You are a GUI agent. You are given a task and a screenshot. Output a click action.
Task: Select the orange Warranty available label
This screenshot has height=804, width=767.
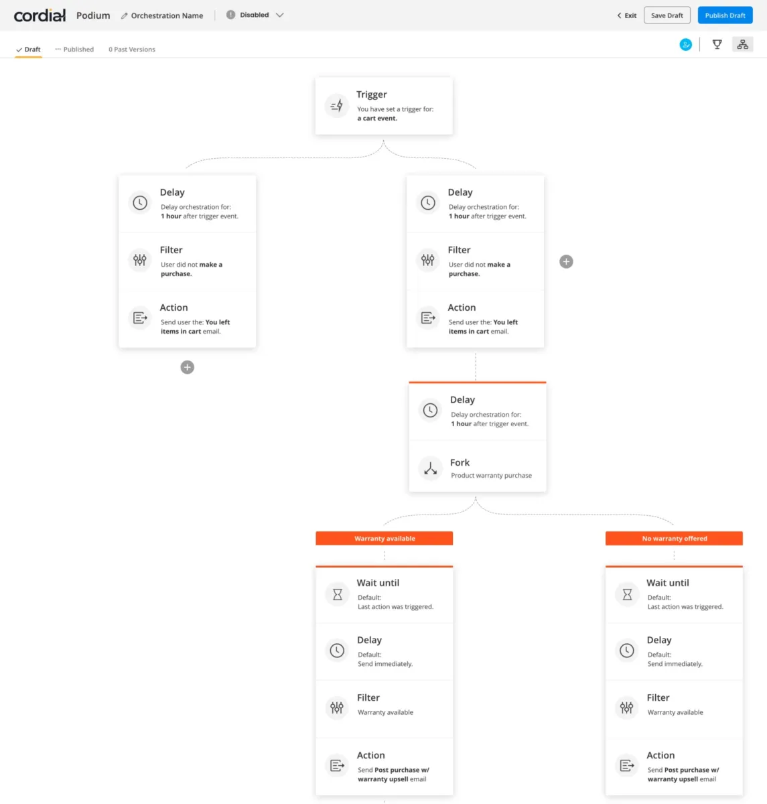pos(385,539)
